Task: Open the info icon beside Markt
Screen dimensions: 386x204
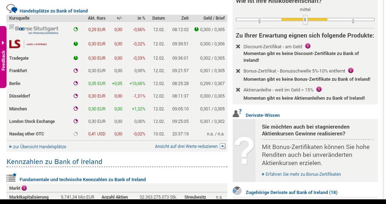Action: 24,188
